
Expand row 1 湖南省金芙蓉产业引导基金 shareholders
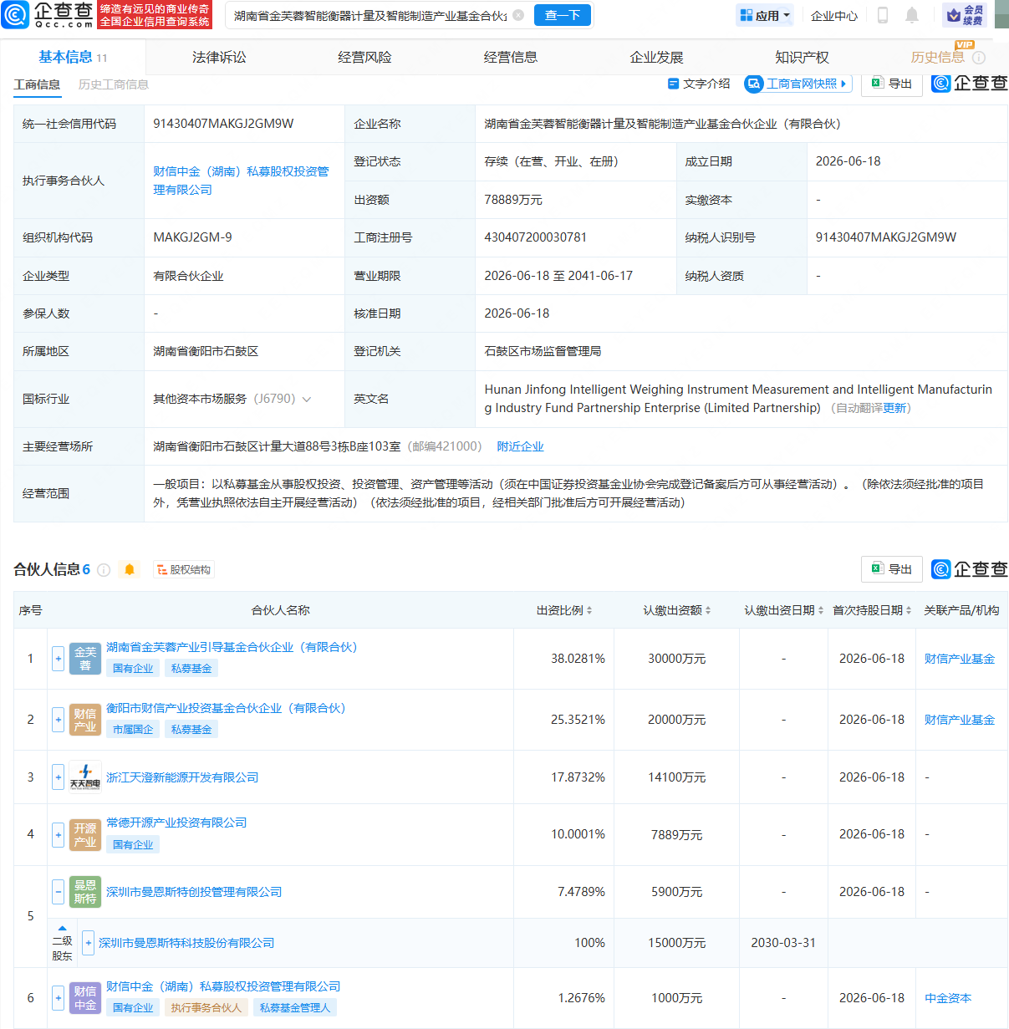coord(58,659)
